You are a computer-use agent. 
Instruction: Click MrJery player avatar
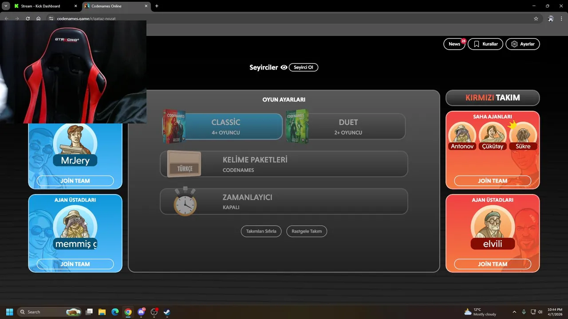[75, 142]
